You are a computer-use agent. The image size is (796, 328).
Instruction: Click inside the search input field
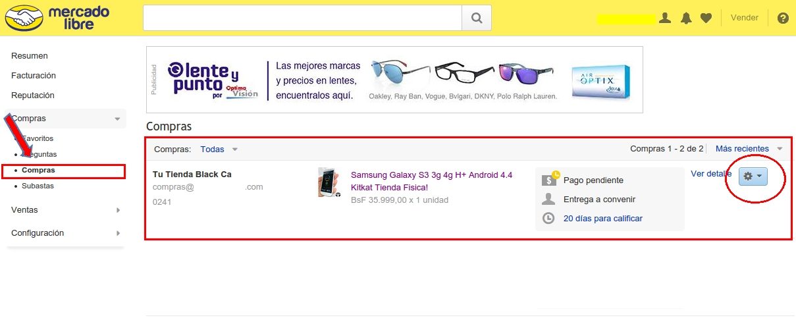pos(303,18)
